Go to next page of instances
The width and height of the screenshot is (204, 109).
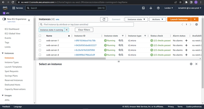[x=190, y=24]
